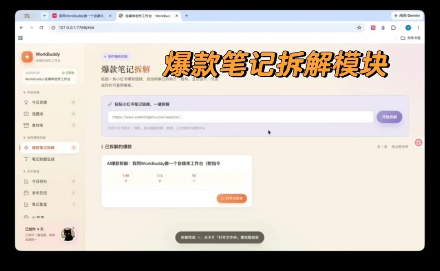The image size is (440, 271).
Task: Click the count badge next to 今日灵感
Action: point(73,102)
